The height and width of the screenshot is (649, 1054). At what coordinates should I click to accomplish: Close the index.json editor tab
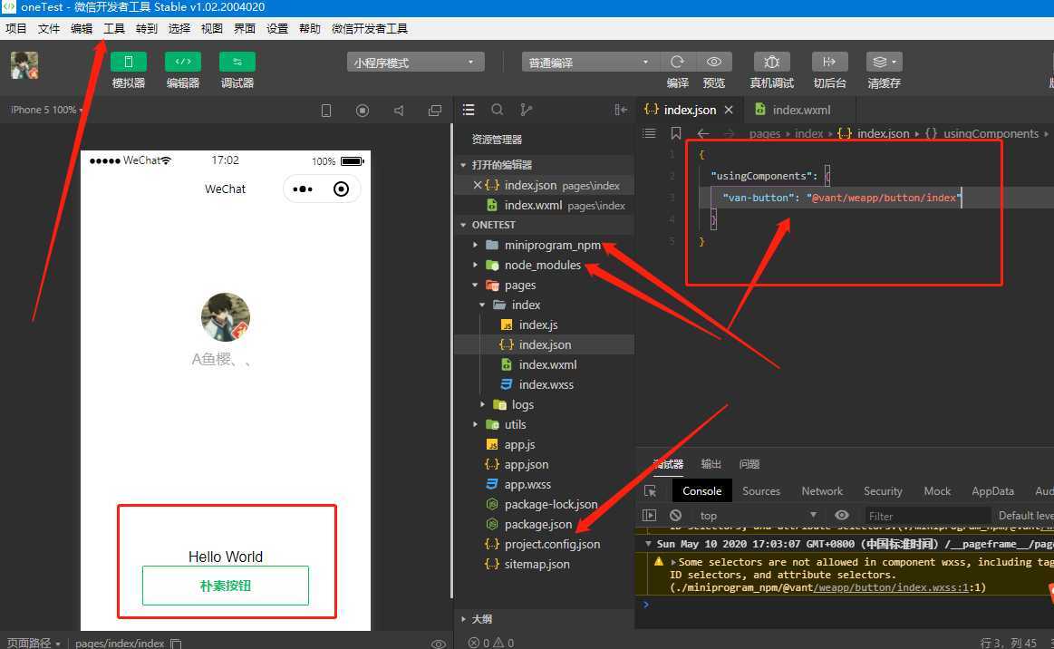[x=729, y=110]
